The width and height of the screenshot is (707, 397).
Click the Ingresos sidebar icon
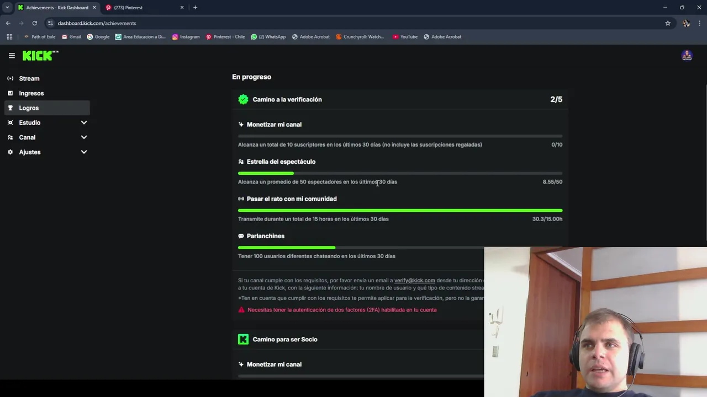(10, 93)
